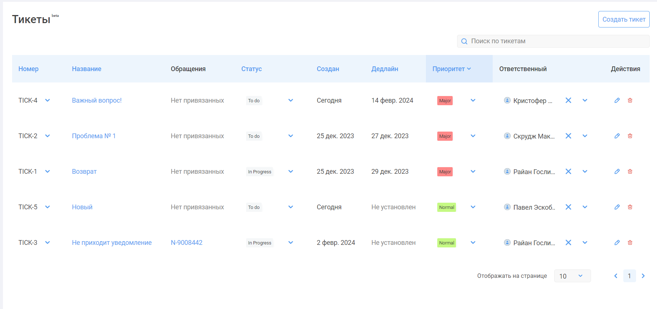
Task: Clear the assignee Кристофер on TICK-4
Action: click(x=568, y=100)
